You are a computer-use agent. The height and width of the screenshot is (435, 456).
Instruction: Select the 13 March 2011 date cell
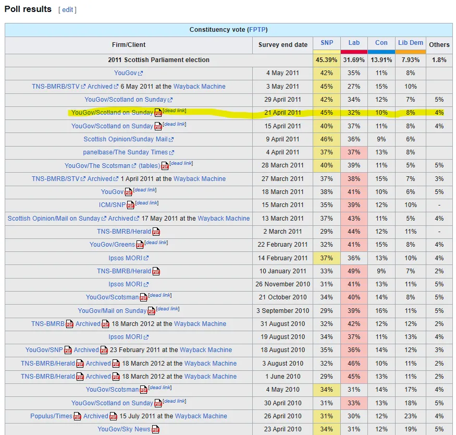pos(282,218)
